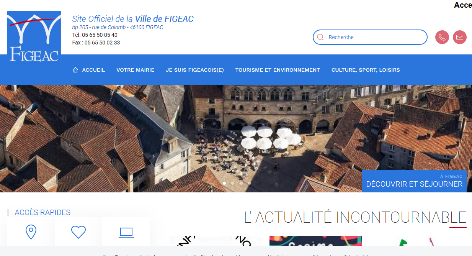Click the Figeac city logo

34,37
